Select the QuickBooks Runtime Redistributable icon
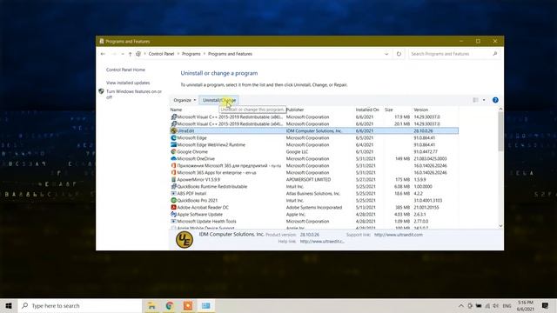The width and height of the screenshot is (557, 313). [173, 186]
